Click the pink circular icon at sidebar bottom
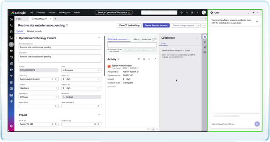The height and width of the screenshot is (142, 270). pyautogui.click(x=11, y=126)
